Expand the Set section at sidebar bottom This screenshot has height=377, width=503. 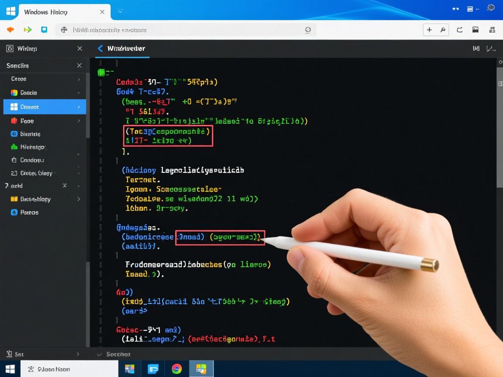[78, 354]
